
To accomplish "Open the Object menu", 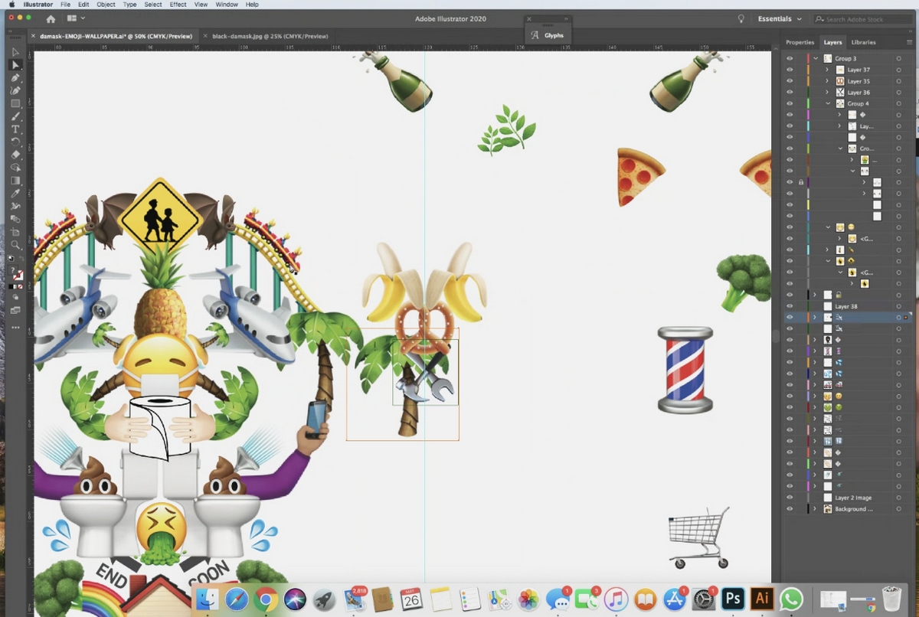I will click(x=106, y=5).
